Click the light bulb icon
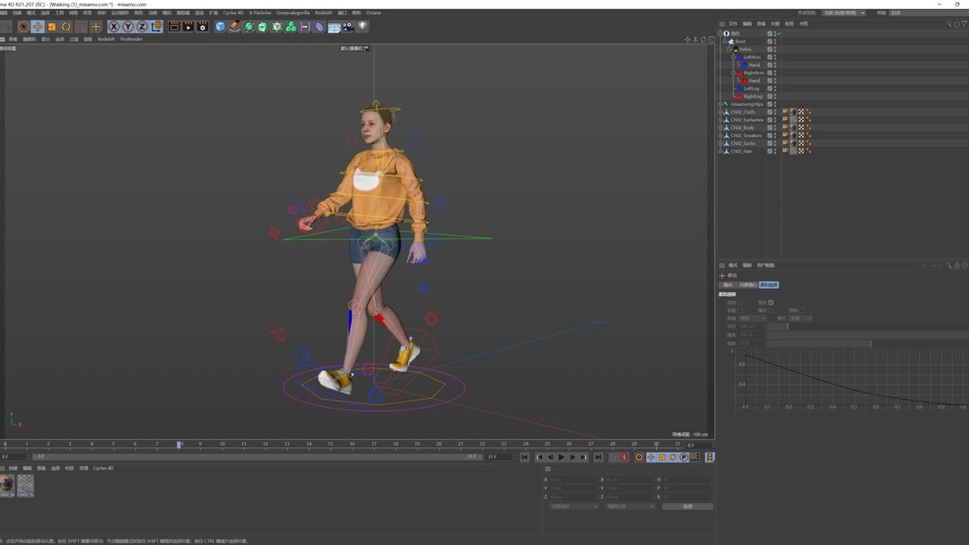The image size is (969, 545). point(362,27)
